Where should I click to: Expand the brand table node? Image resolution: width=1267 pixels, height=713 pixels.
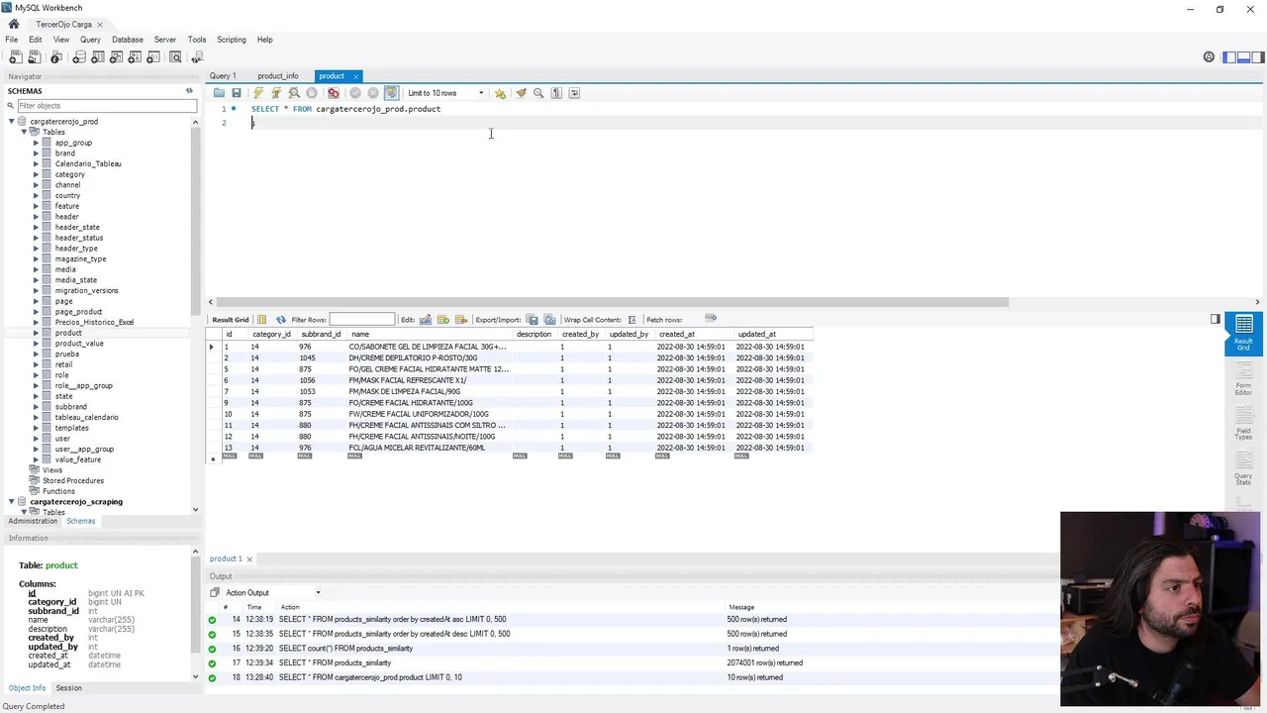37,153
